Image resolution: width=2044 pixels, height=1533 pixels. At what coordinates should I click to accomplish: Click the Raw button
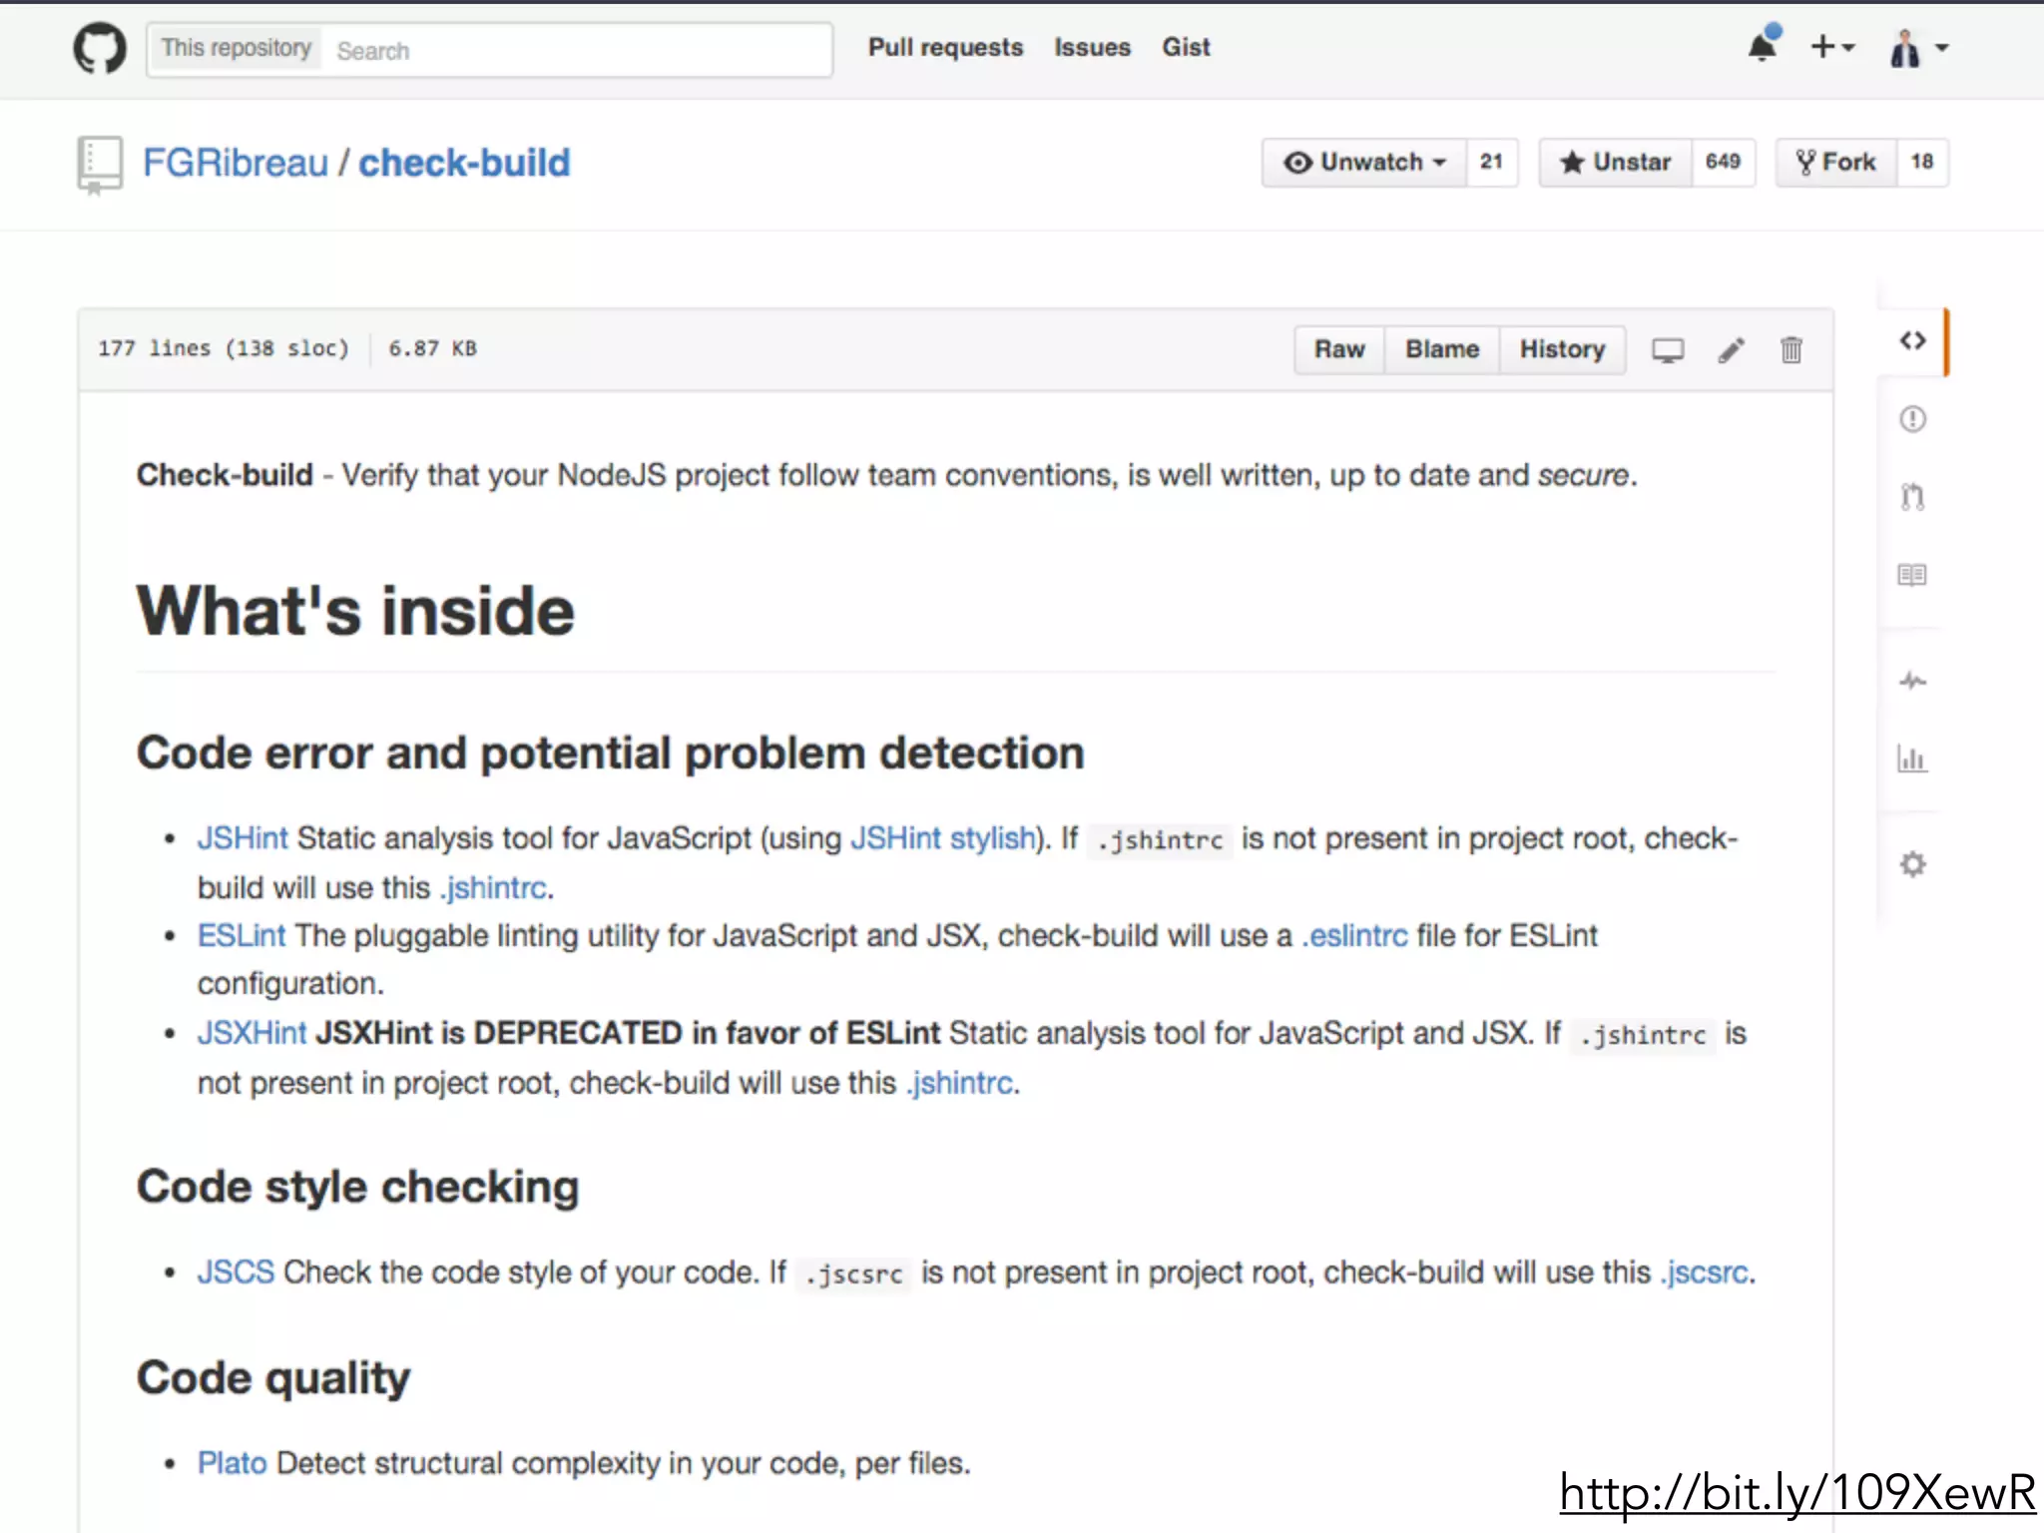click(1339, 350)
